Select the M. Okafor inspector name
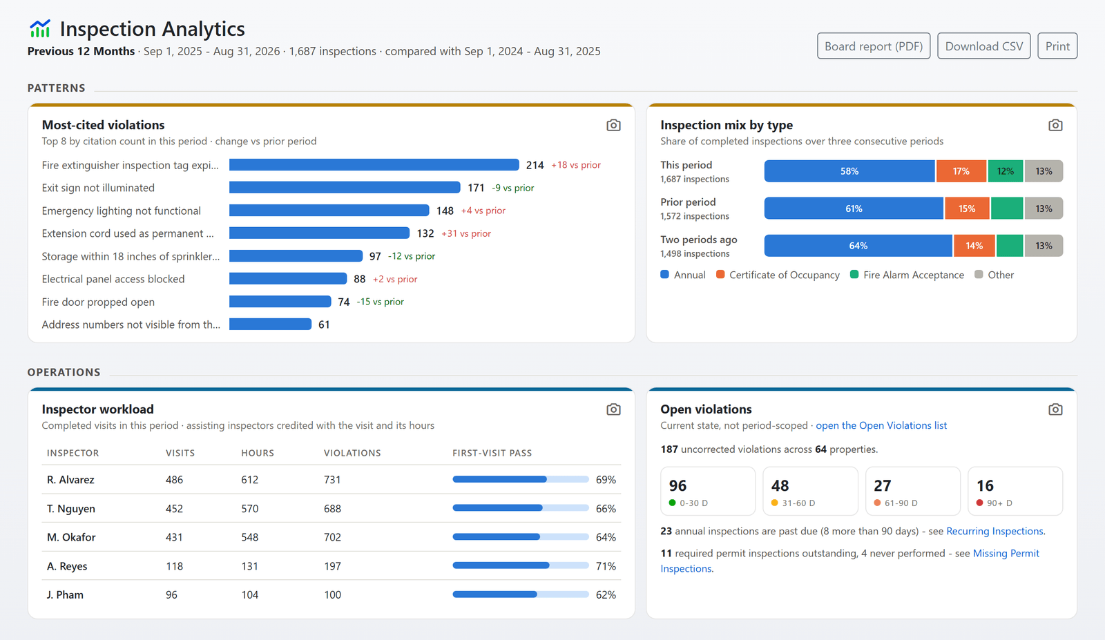Screen dimensions: 1105x640 point(71,537)
